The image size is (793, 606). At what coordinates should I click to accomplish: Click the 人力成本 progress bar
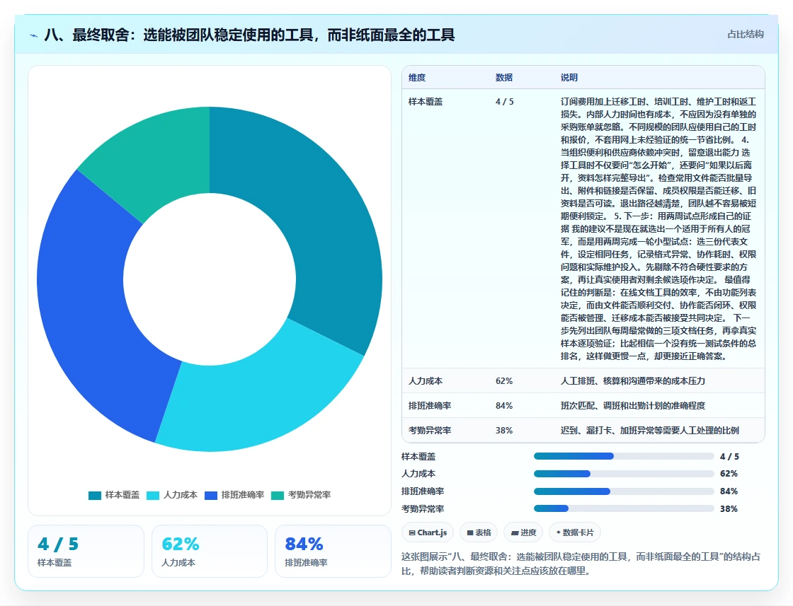click(x=624, y=474)
